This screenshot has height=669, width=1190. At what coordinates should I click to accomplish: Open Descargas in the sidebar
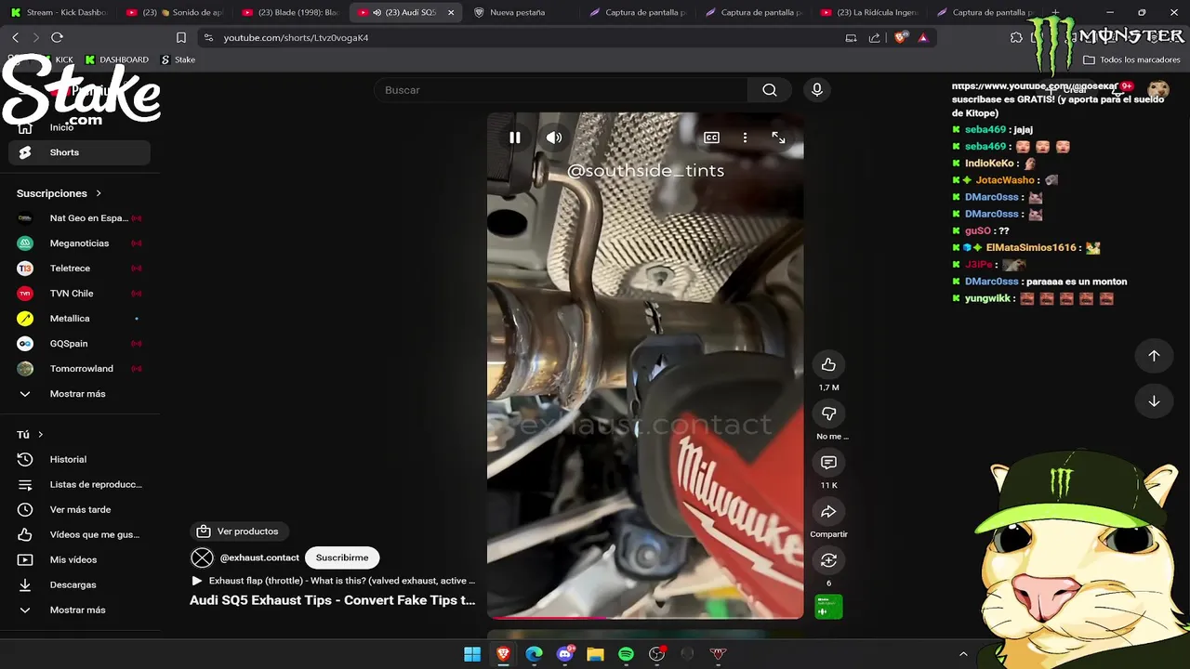pyautogui.click(x=79, y=585)
